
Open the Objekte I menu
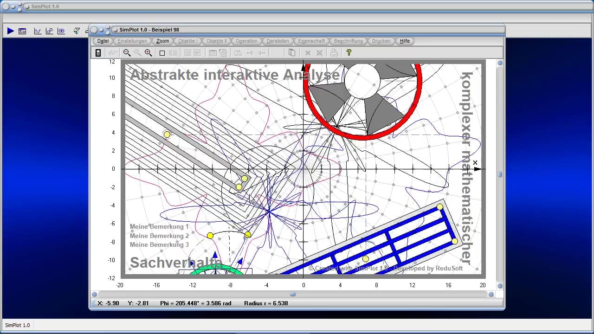(x=187, y=41)
